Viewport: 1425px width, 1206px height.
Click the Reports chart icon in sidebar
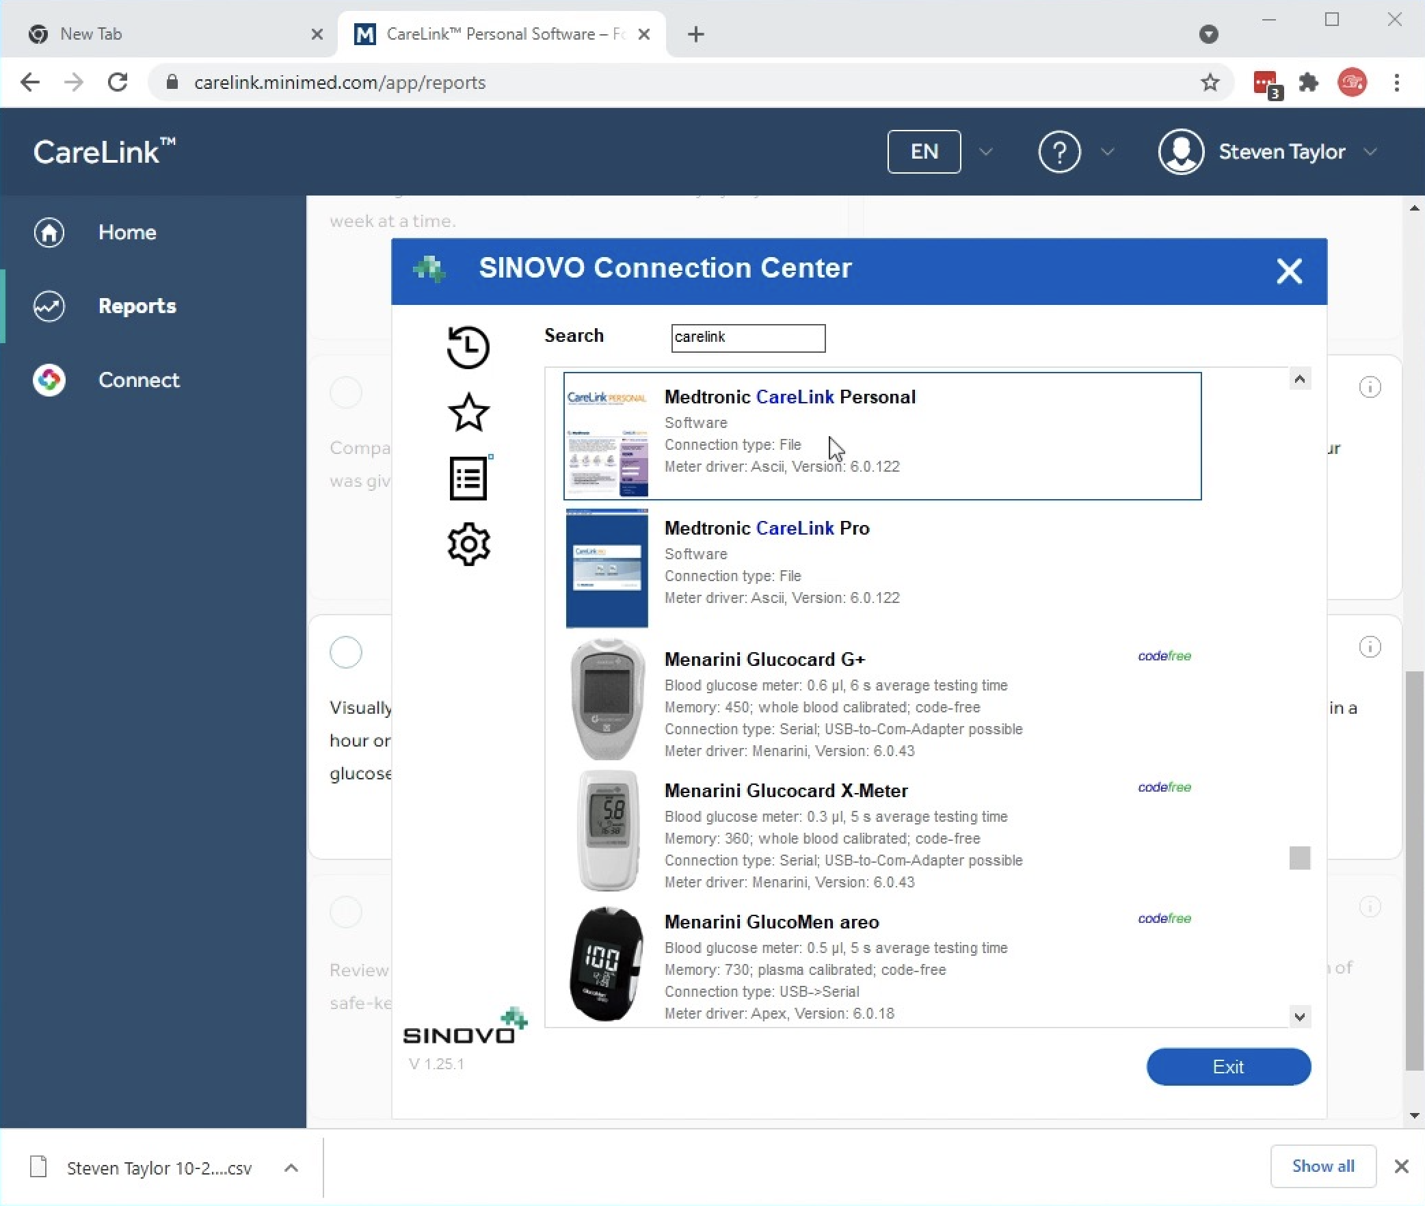[49, 306]
